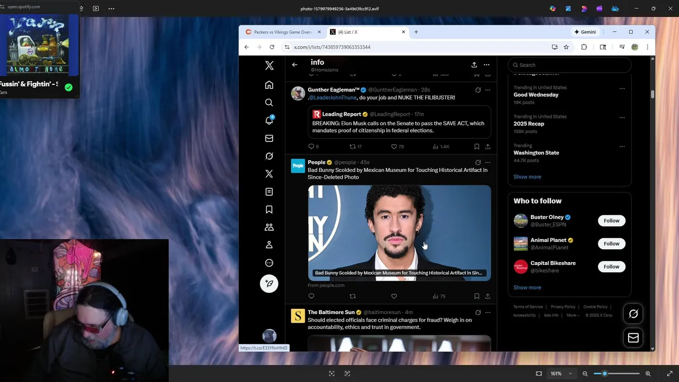This screenshot has width=679, height=382.
Task: Open Terms of Service link
Action: pos(528,307)
